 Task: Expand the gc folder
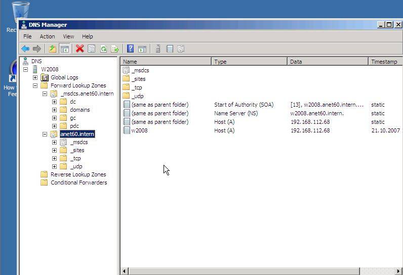click(x=54, y=118)
